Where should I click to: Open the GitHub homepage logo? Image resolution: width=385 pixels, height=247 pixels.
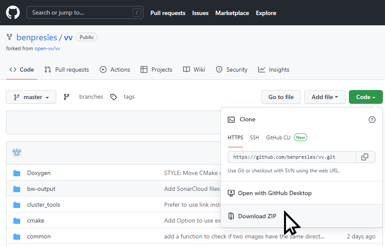coord(13,12)
